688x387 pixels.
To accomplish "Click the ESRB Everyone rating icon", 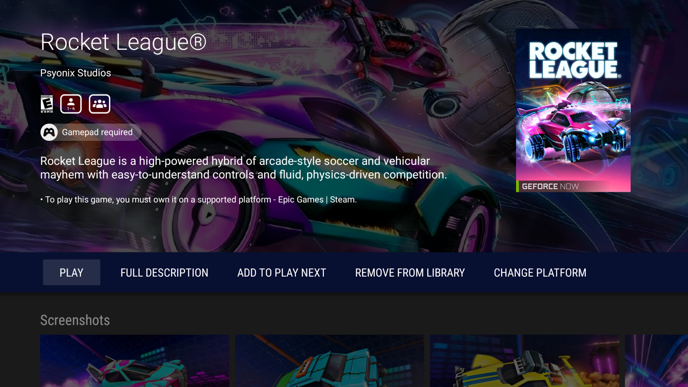I will coord(47,104).
